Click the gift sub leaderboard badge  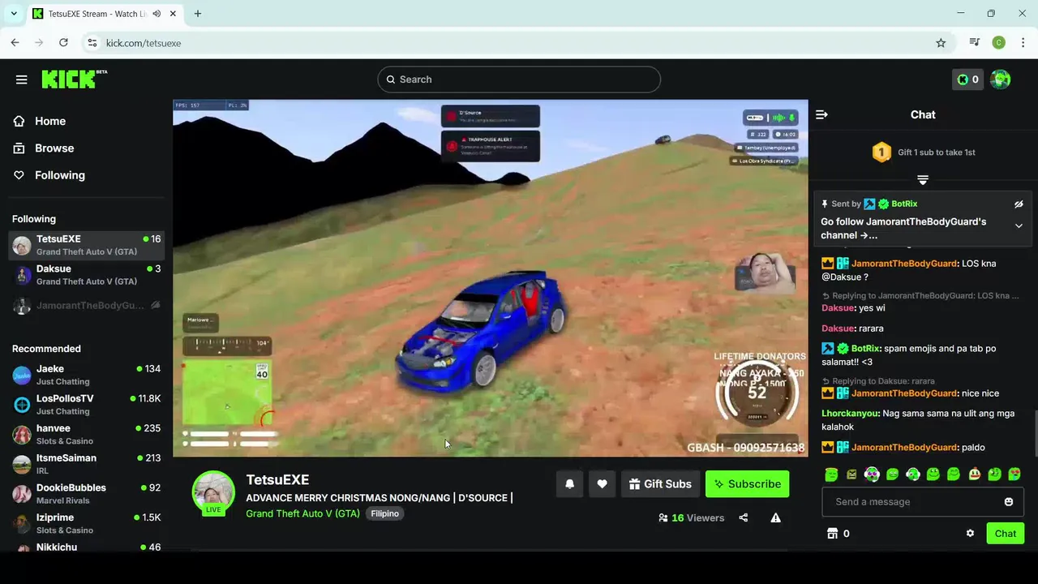tap(881, 152)
